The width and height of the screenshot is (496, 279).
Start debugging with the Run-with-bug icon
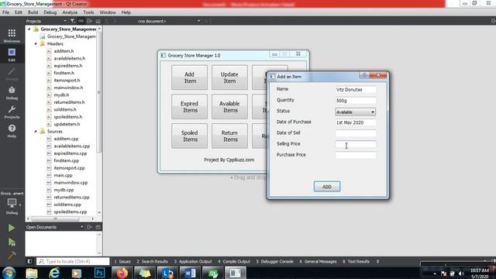click(x=12, y=242)
